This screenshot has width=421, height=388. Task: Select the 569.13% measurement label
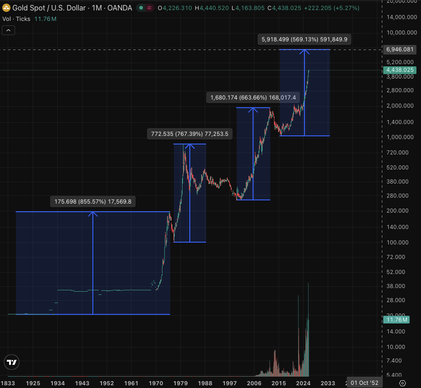(x=304, y=40)
